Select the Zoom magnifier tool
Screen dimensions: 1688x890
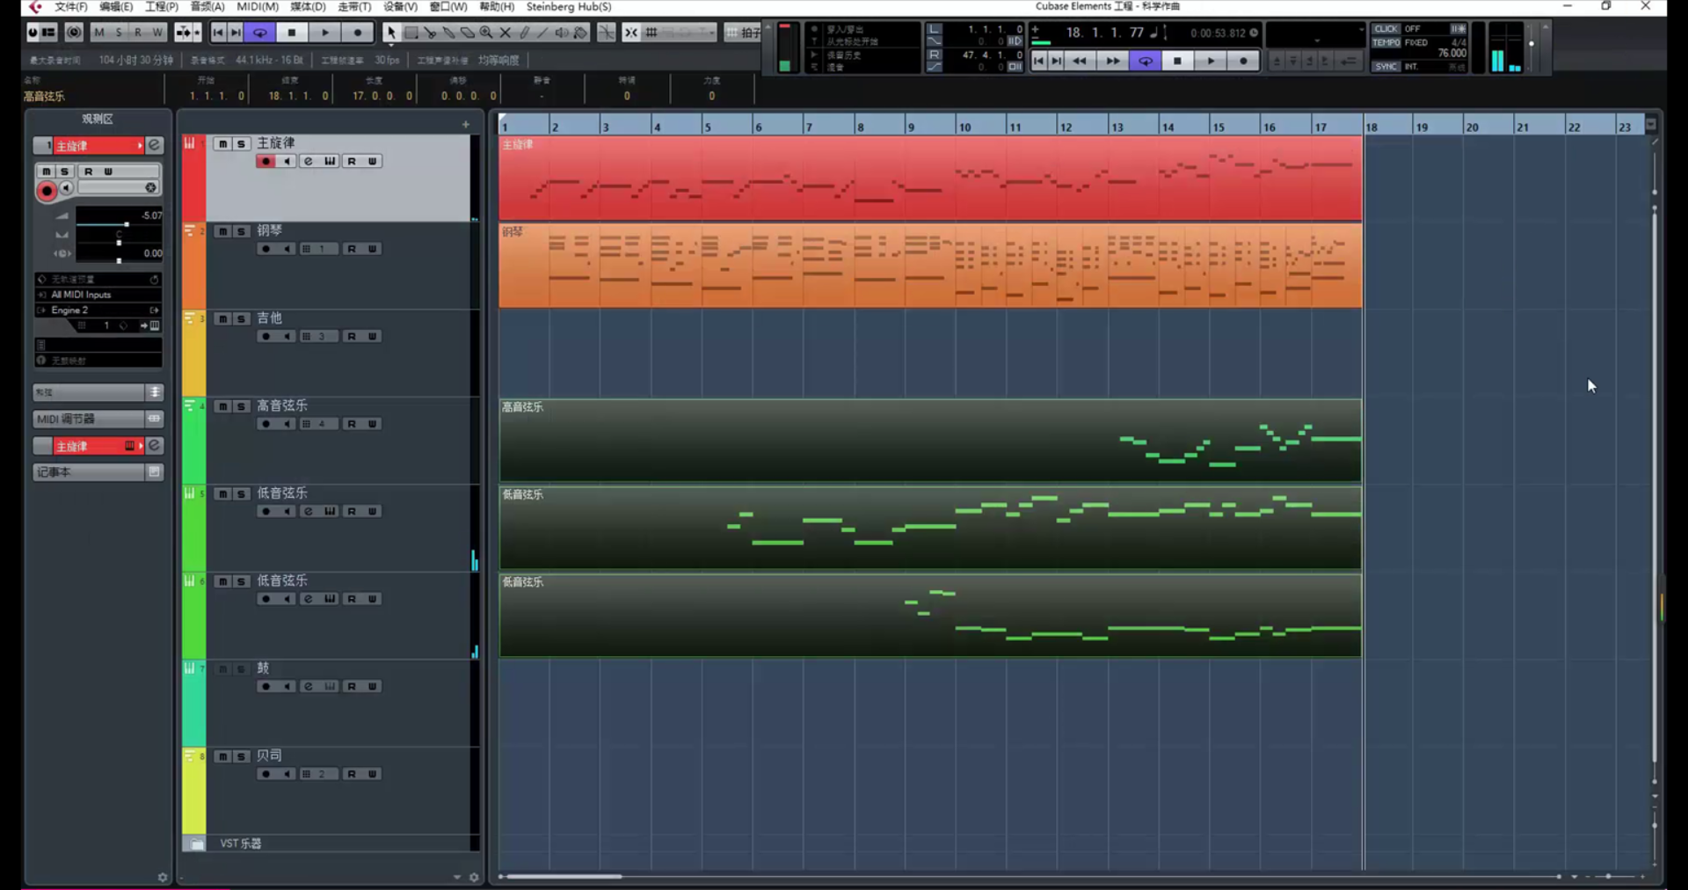[x=486, y=33]
